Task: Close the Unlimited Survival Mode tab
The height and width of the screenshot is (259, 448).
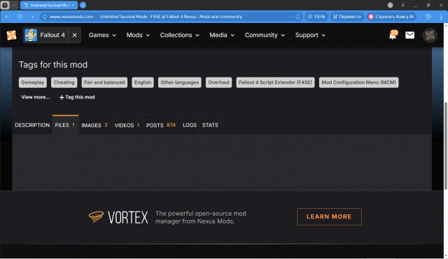Action: pyautogui.click(x=73, y=5)
